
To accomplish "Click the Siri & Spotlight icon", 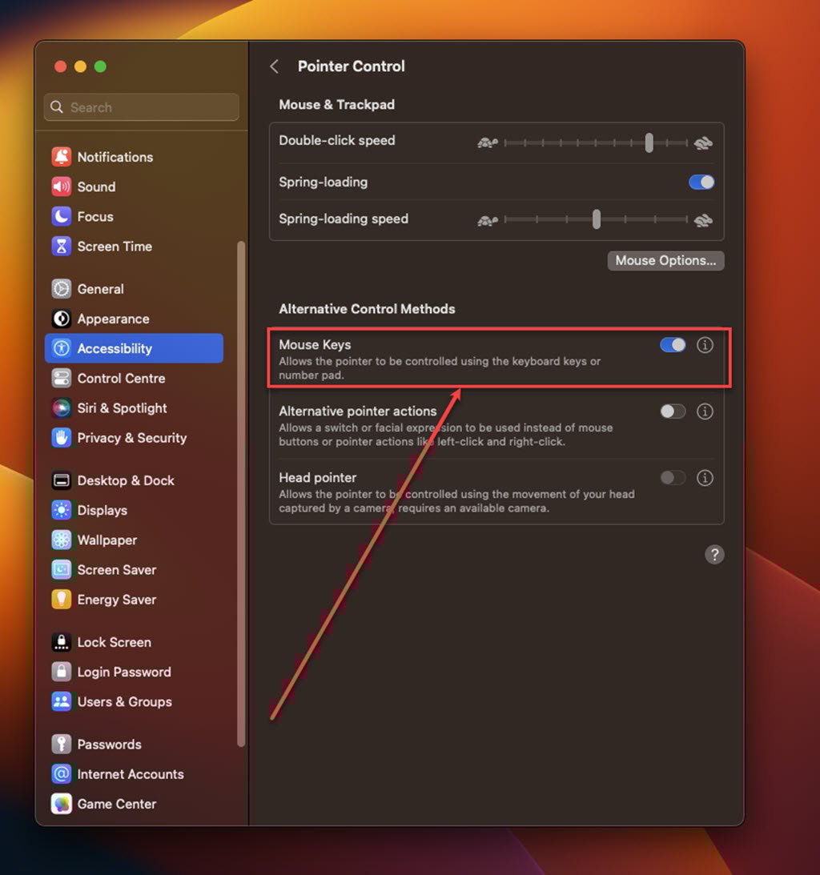I will pyautogui.click(x=62, y=408).
